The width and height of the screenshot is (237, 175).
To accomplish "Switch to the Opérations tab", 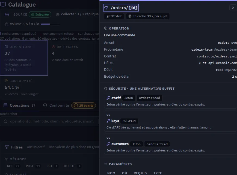I will coord(19,105).
